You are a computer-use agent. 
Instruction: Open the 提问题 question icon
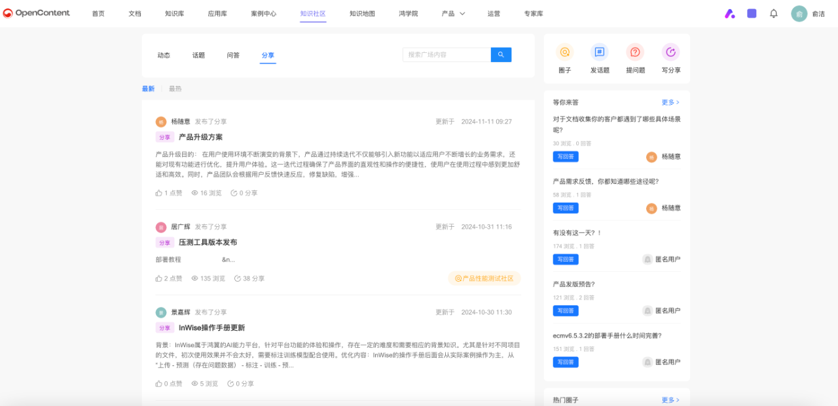point(634,52)
